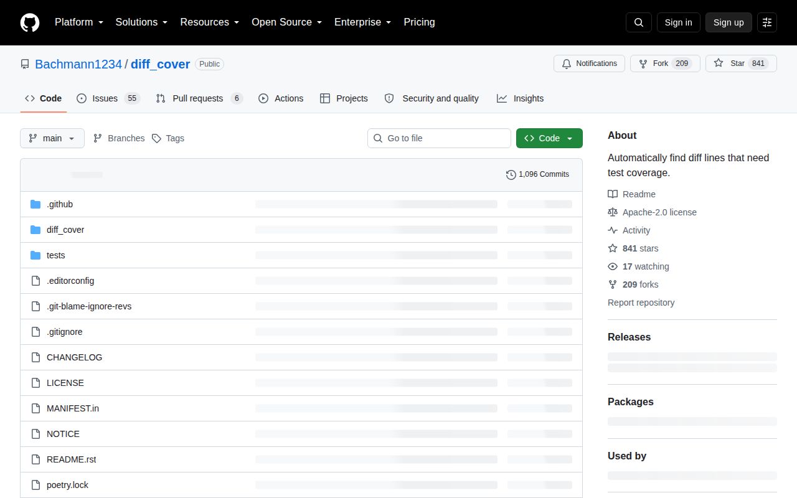Open the Pricing page

[419, 22]
